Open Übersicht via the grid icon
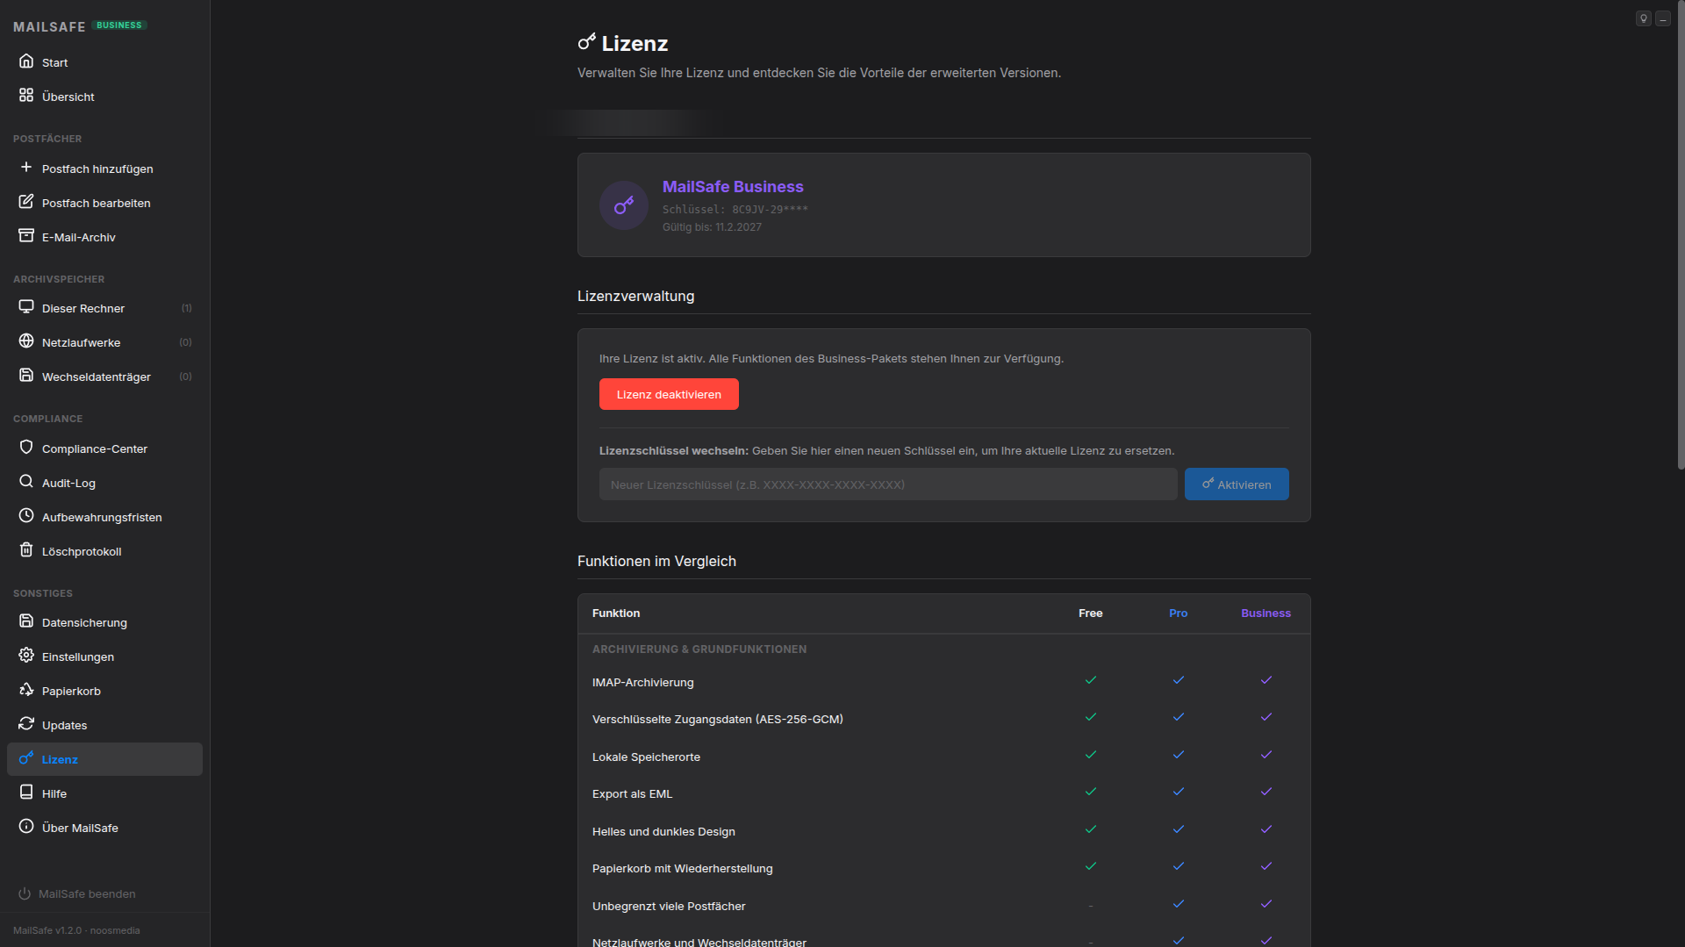The height and width of the screenshot is (947, 1685). click(x=26, y=96)
